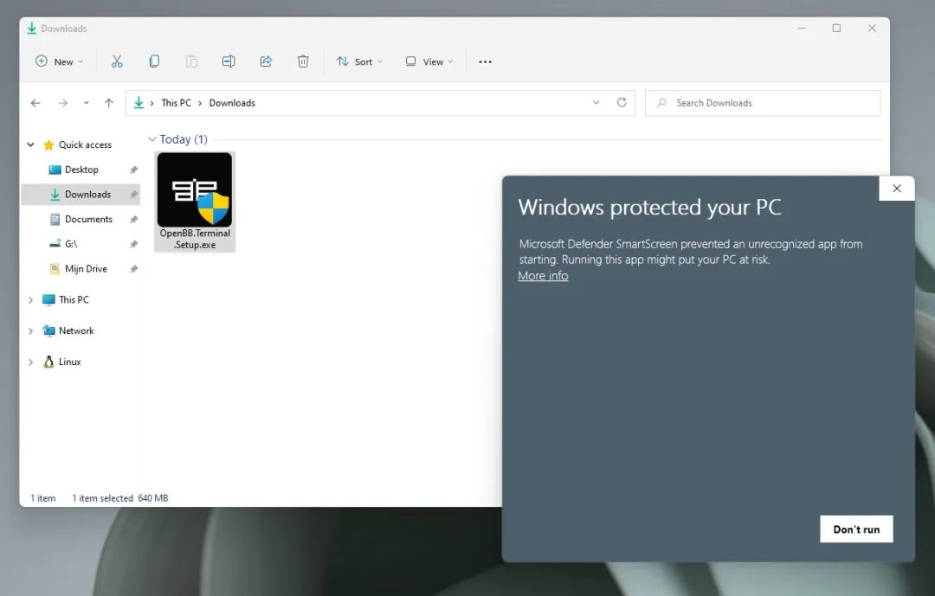The image size is (935, 596).
Task: Click the pin icon beside Mijn Drive
Action: click(x=133, y=269)
